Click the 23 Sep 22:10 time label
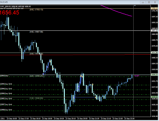Screen dimensions: 159x121 pyautogui.click(x=106, y=118)
